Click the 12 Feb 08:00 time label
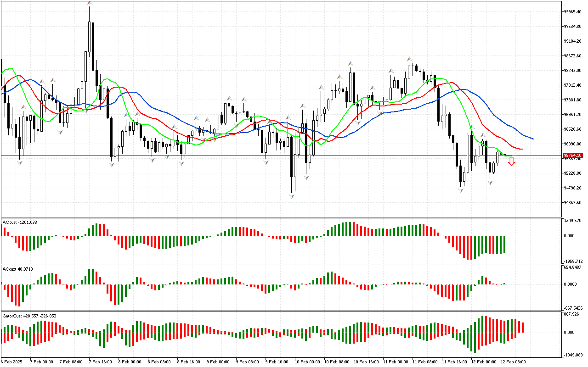 pyautogui.click(x=513, y=362)
